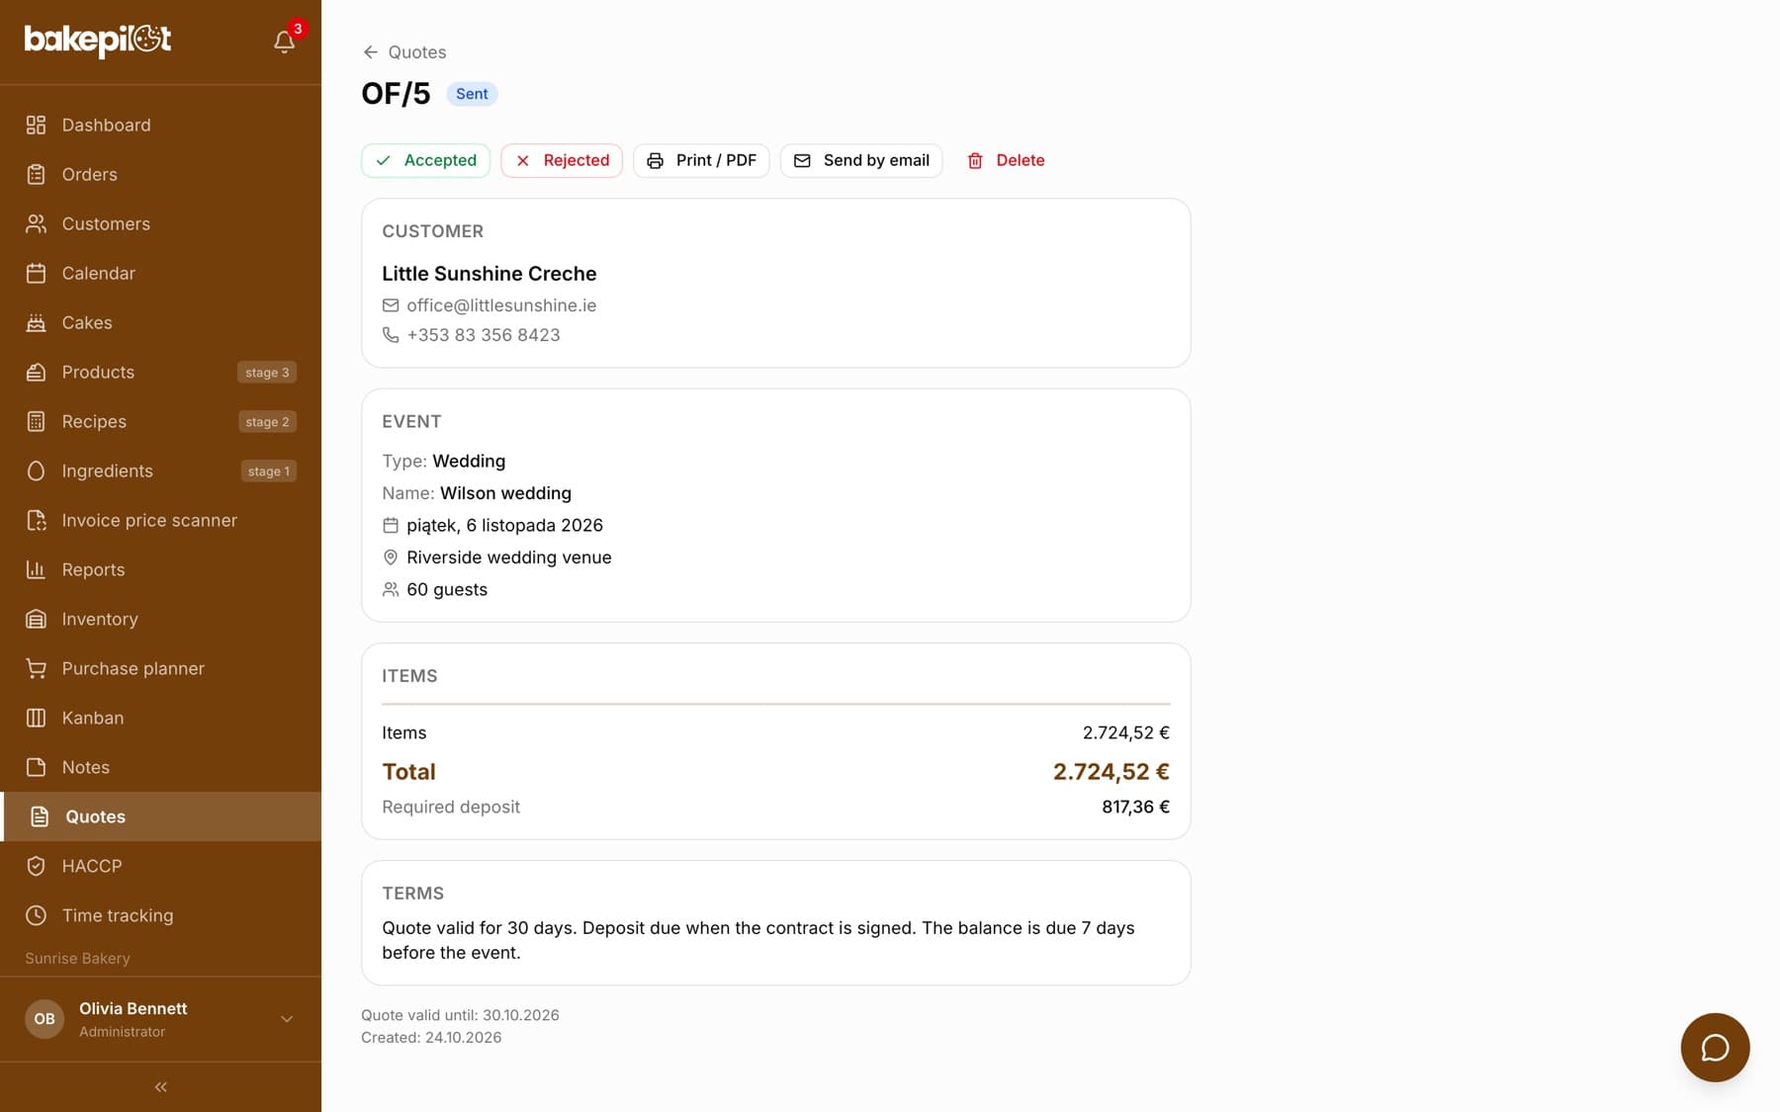Click the Sent status badge

[472, 94]
